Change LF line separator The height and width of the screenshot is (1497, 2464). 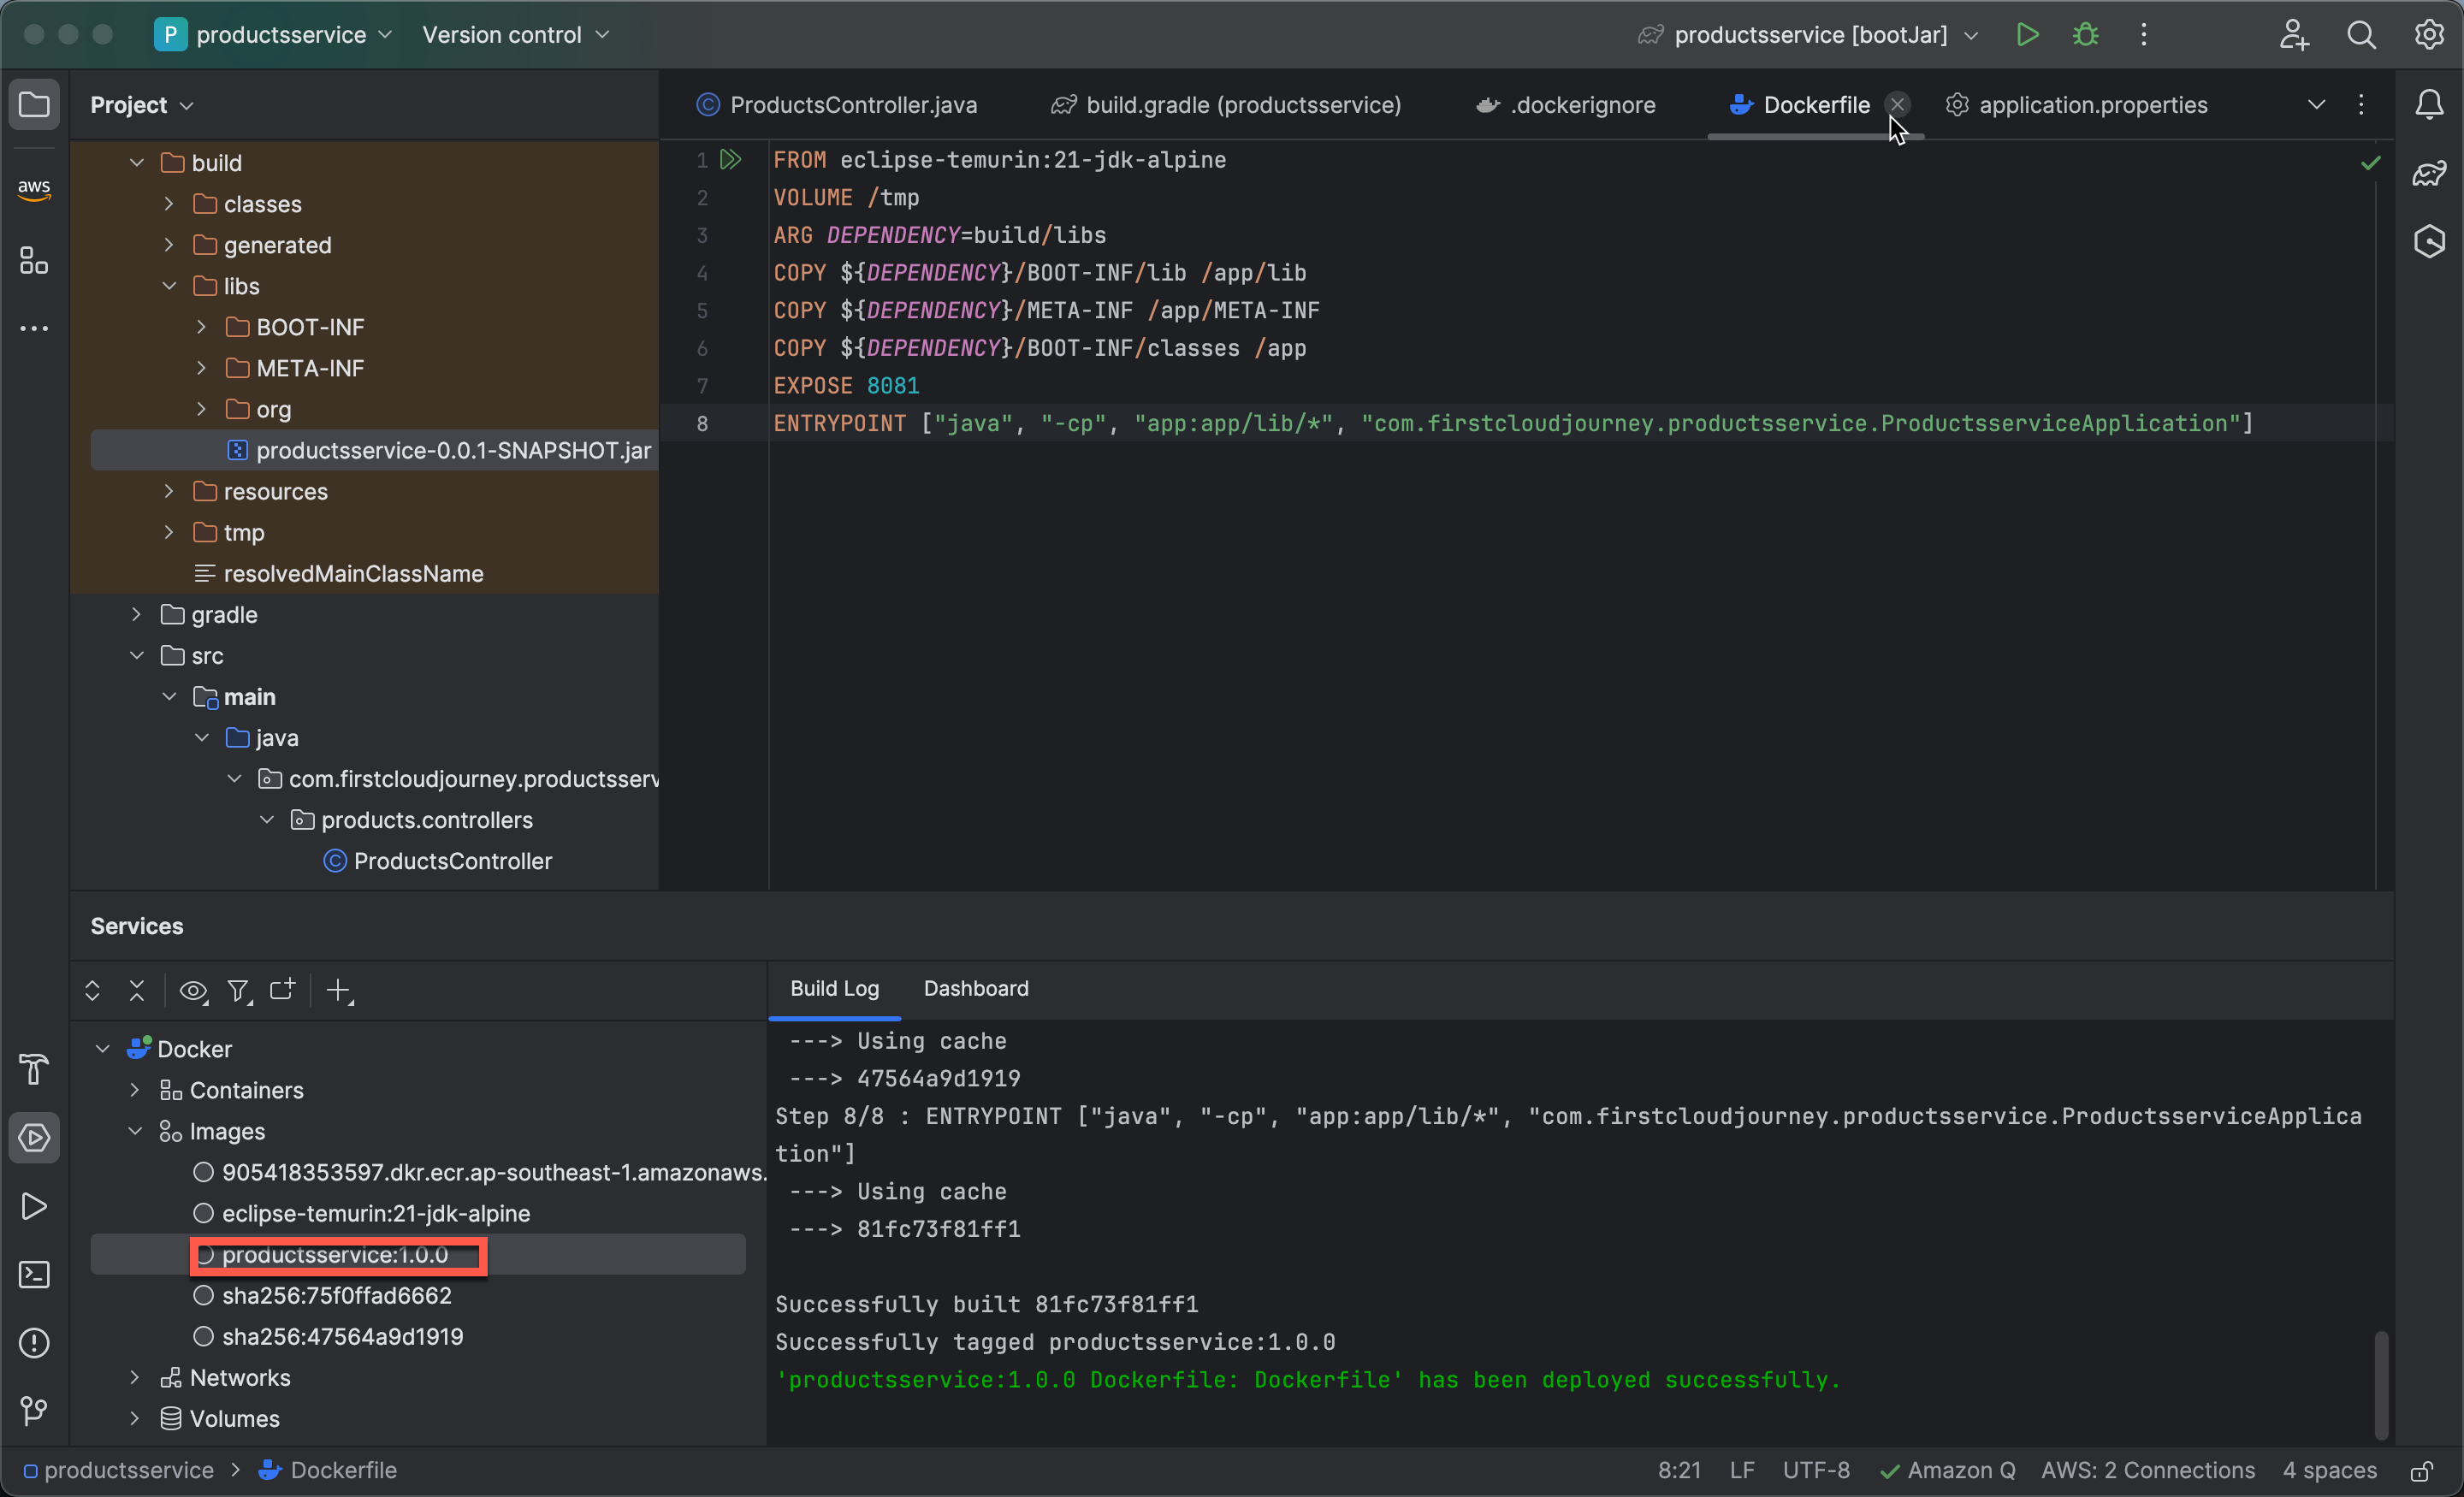pyautogui.click(x=1742, y=1471)
